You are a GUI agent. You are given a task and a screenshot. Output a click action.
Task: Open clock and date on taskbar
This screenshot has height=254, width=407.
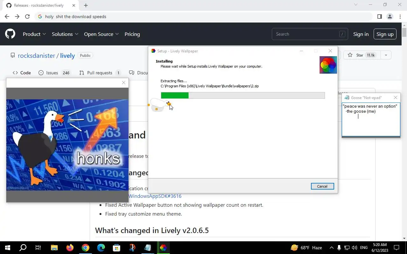(x=379, y=248)
